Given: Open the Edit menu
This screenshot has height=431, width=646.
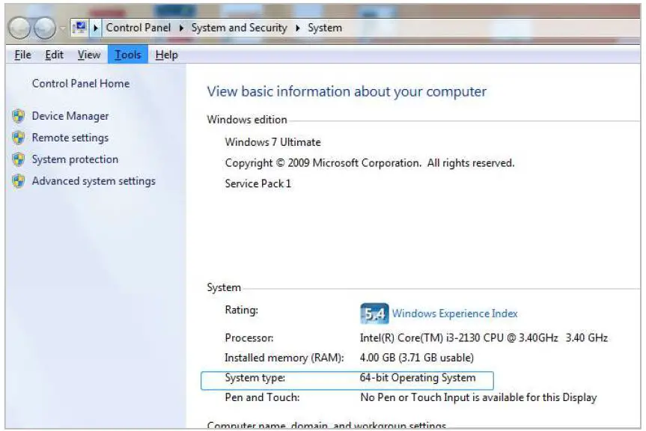Looking at the screenshot, I should 53,54.
